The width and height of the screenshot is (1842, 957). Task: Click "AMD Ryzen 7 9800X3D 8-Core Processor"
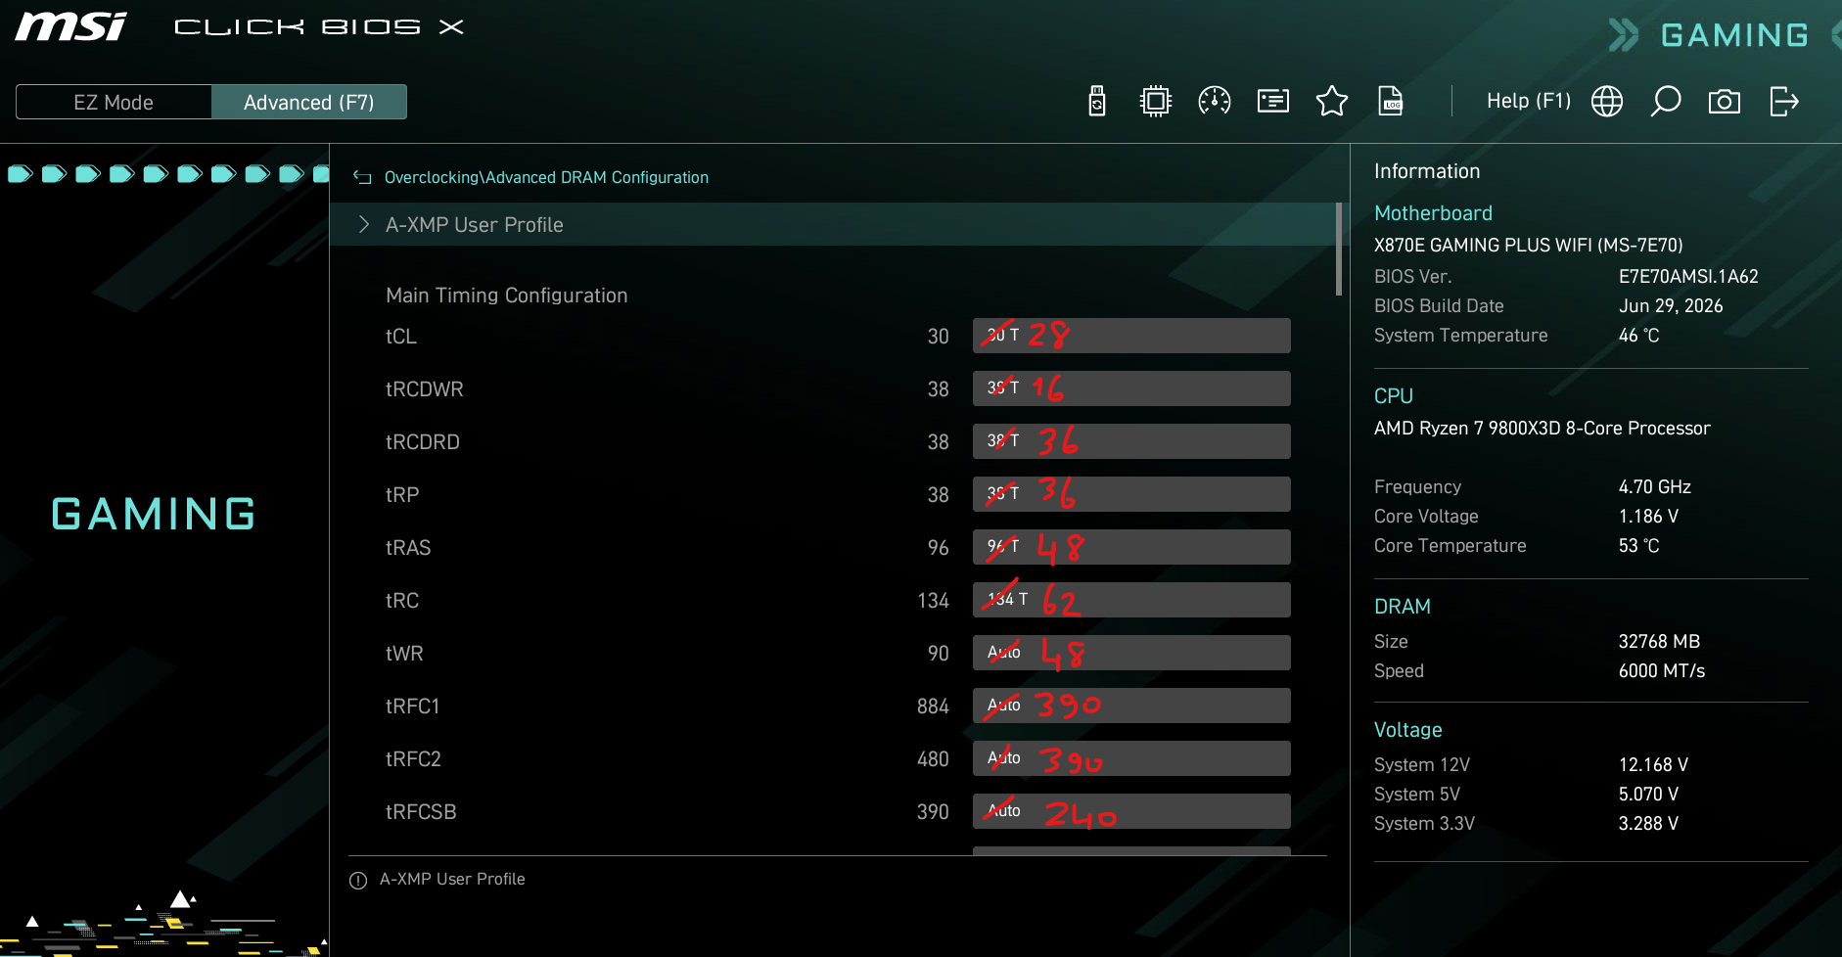1543,429
